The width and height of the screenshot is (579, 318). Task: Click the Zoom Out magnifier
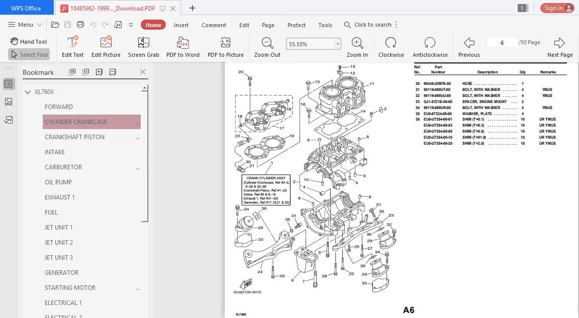pyautogui.click(x=267, y=47)
